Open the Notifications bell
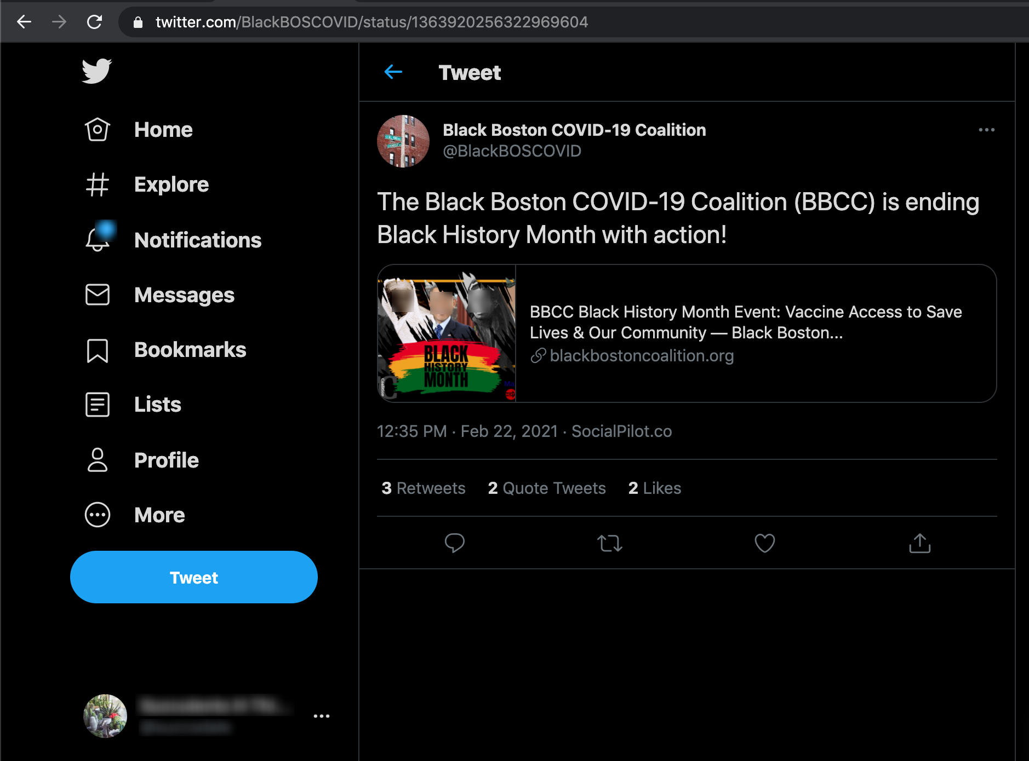1029x761 pixels. 98,240
